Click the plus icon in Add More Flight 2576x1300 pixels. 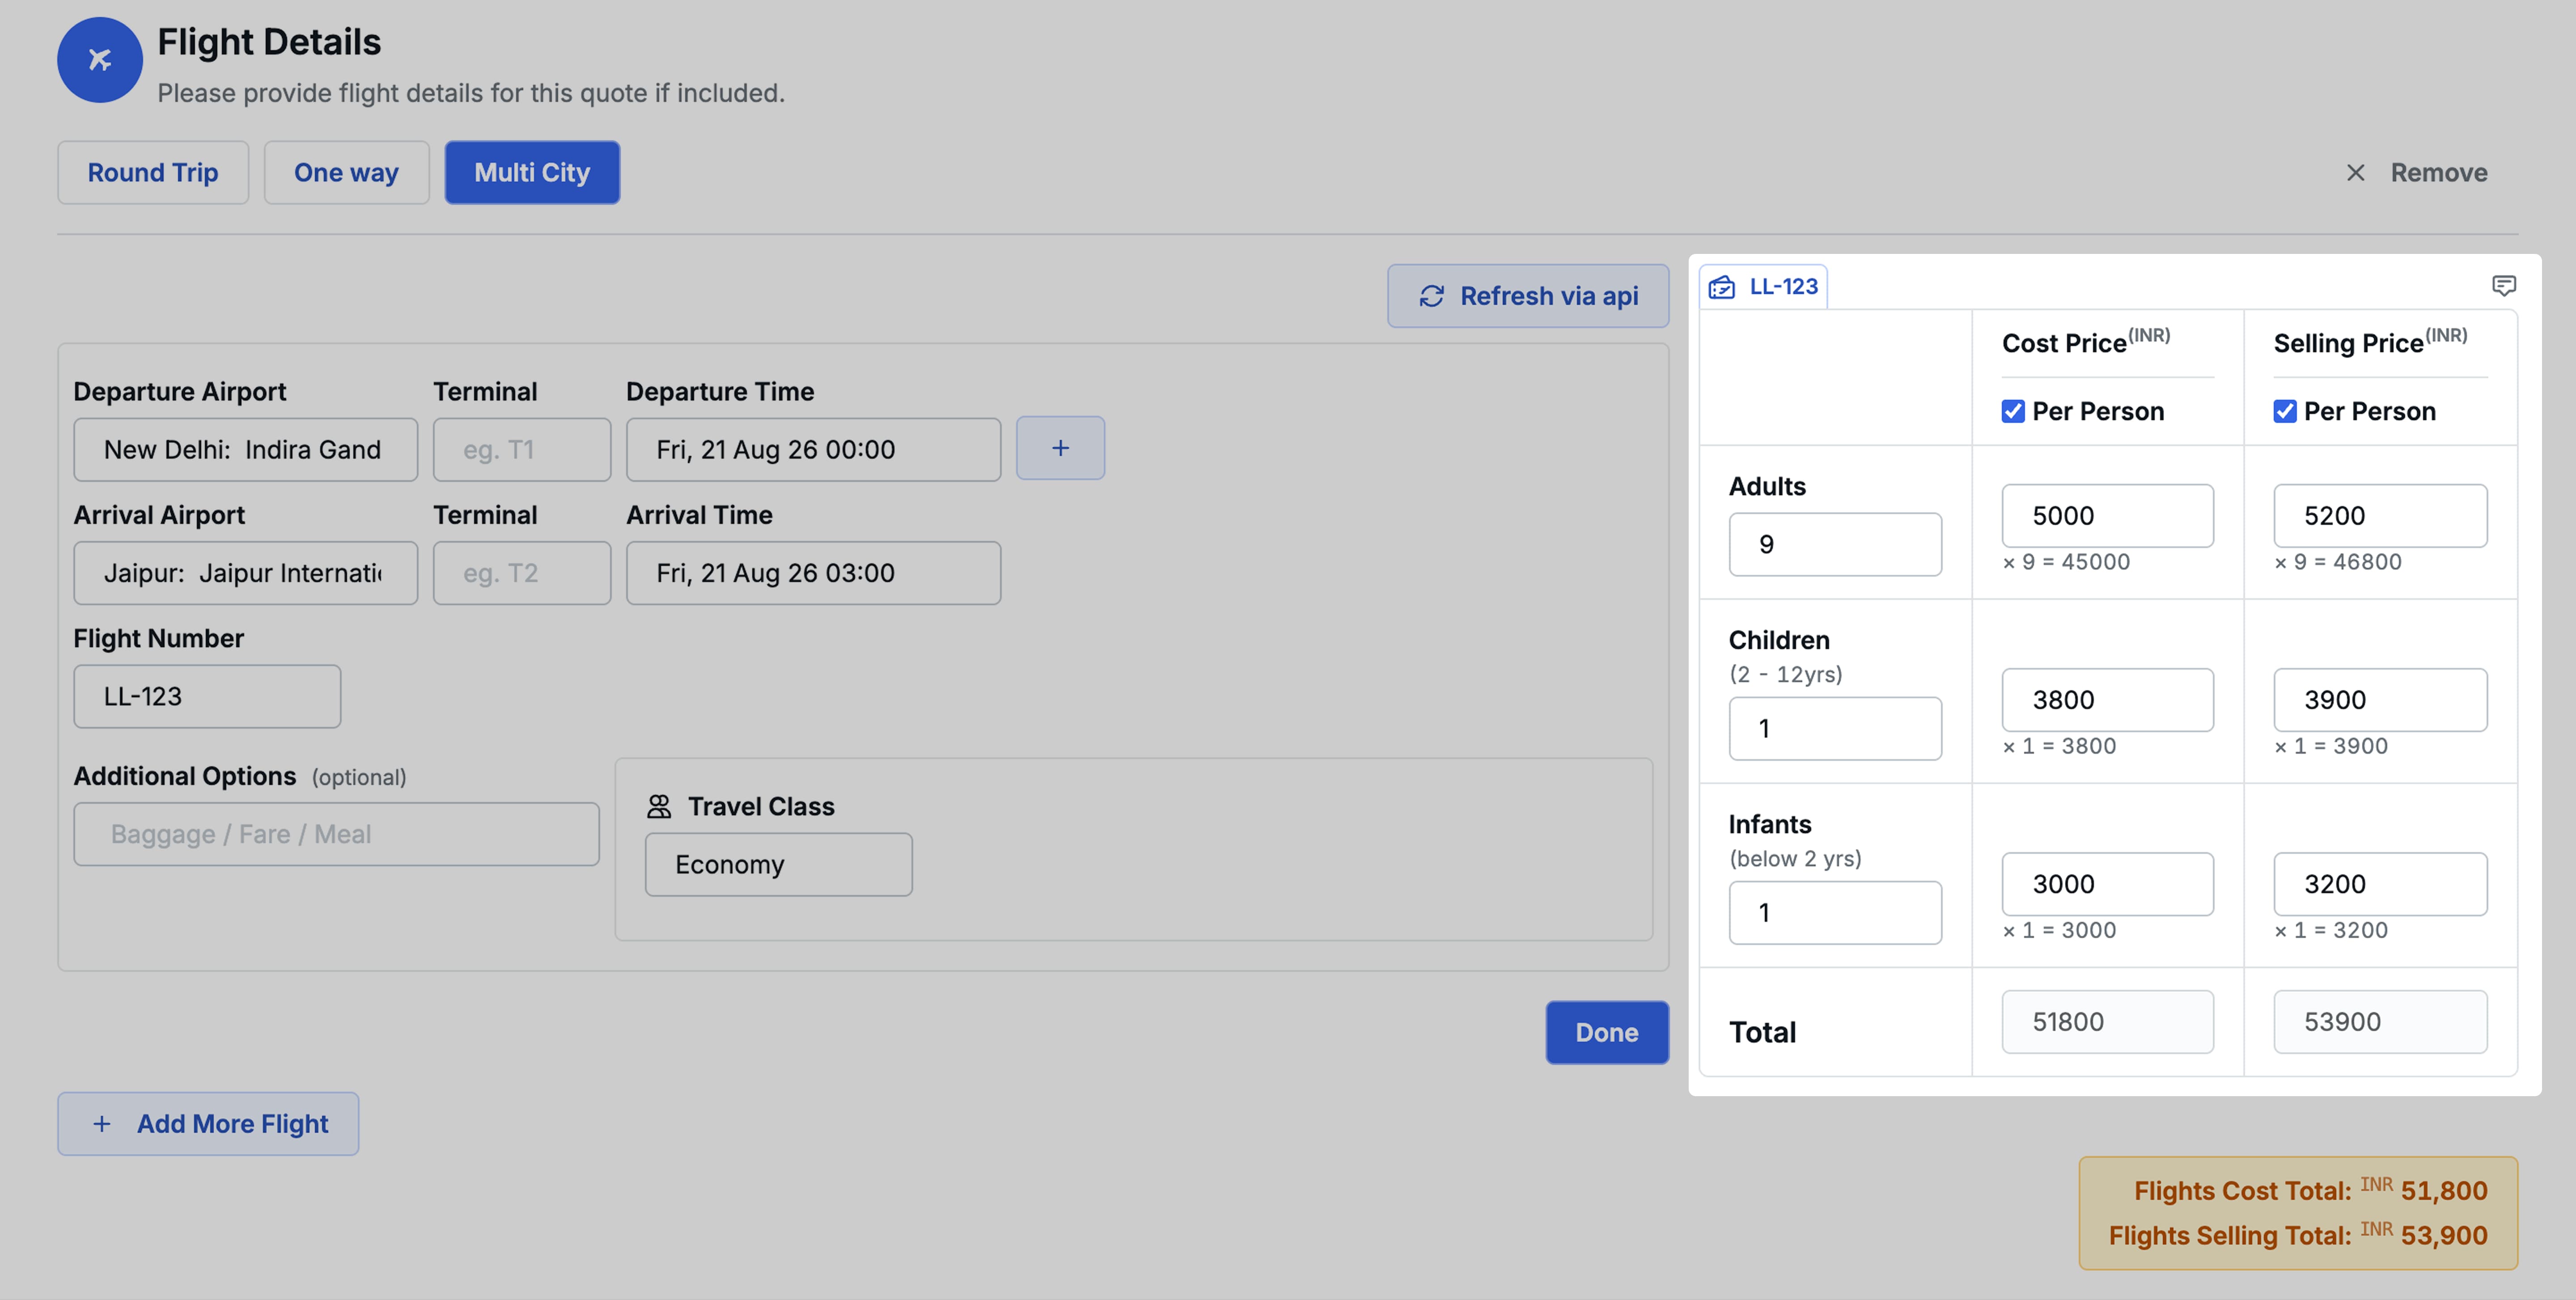click(x=102, y=1124)
